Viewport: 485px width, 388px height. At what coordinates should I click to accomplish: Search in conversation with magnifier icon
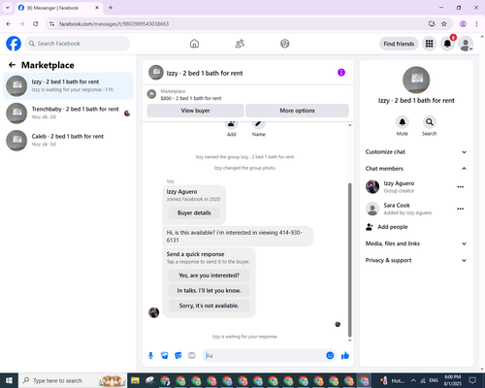click(x=430, y=122)
